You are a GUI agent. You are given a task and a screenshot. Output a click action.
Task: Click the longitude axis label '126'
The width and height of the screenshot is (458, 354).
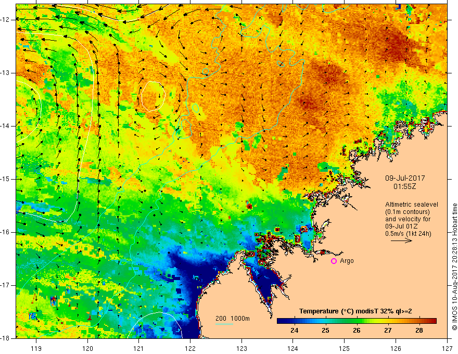(396, 348)
